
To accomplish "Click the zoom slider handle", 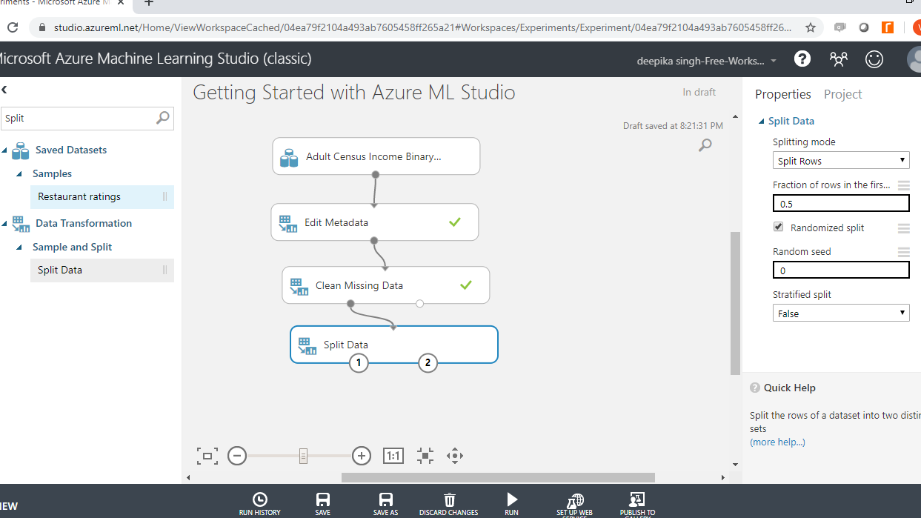I will pyautogui.click(x=303, y=456).
